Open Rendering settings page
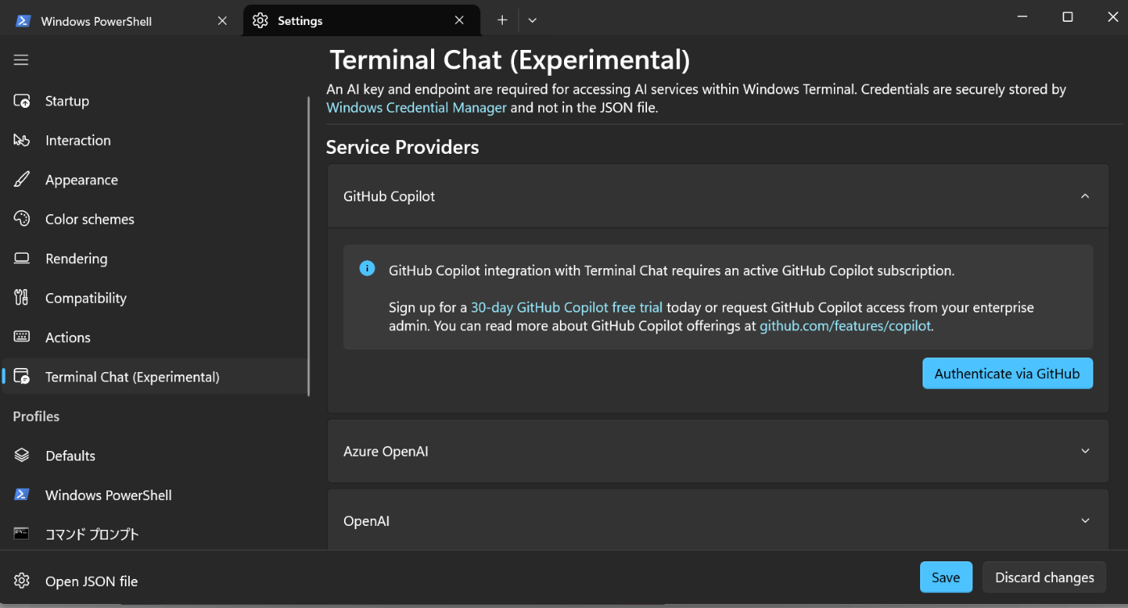Viewport: 1128px width, 608px height. (x=155, y=259)
